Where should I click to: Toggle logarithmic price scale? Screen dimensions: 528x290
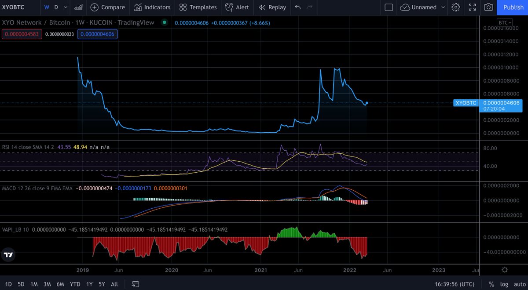click(504, 284)
